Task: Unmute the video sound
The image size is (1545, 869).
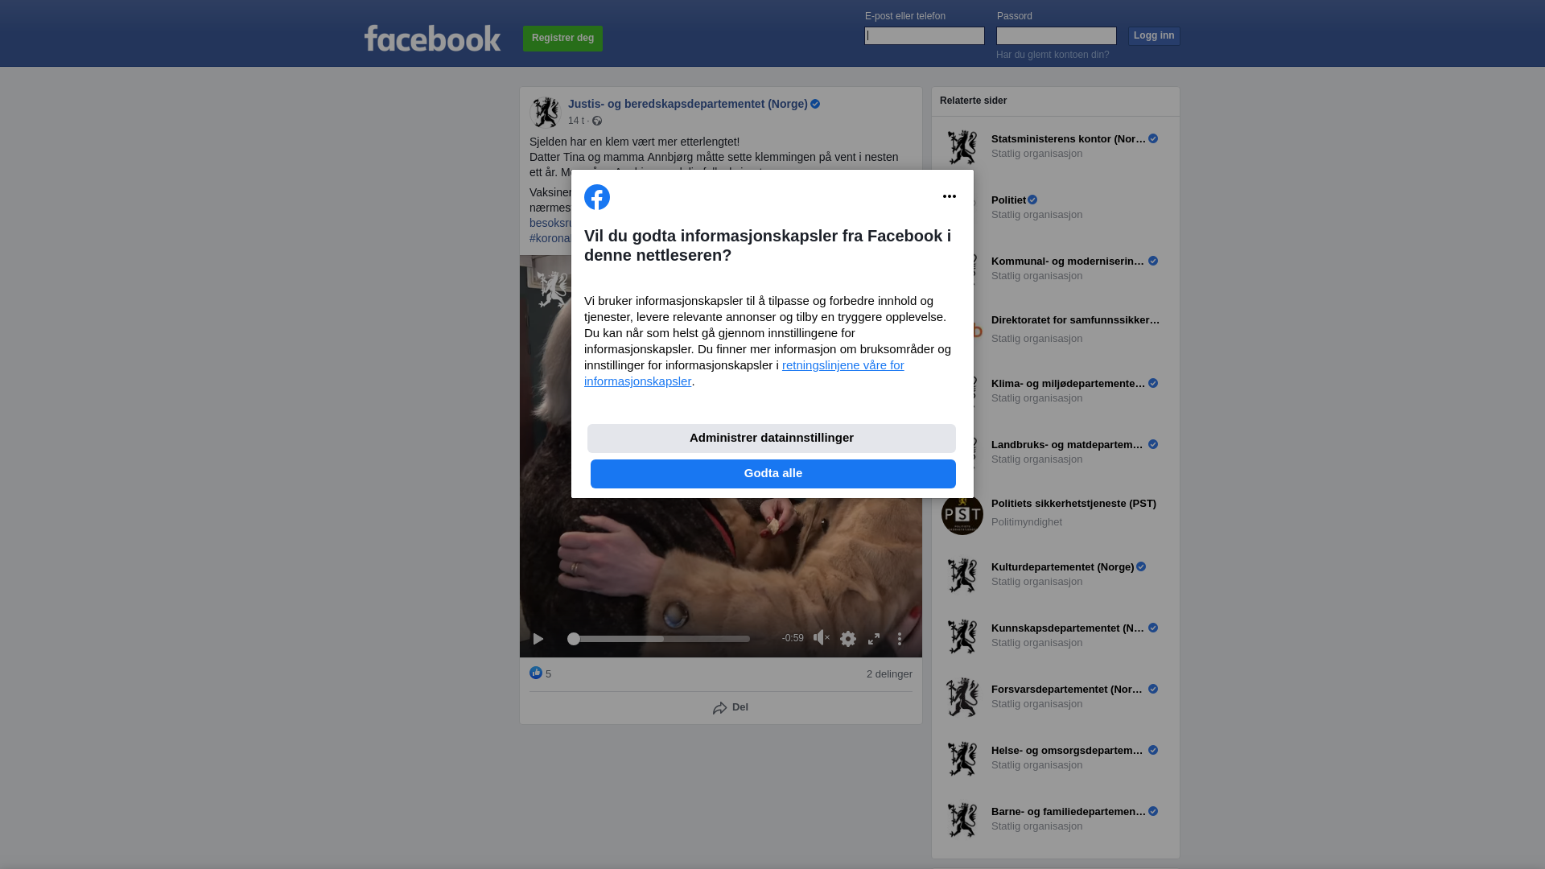Action: 821,638
